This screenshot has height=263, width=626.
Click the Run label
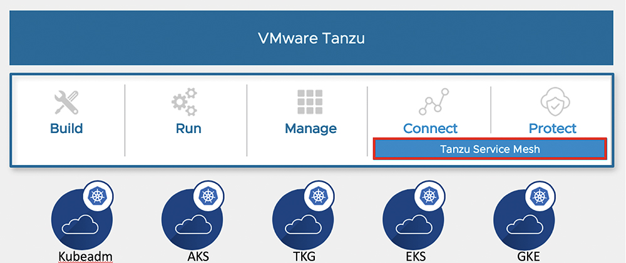(188, 128)
